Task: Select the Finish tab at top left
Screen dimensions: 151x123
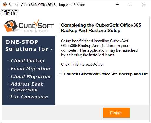Action: (x=10, y=13)
